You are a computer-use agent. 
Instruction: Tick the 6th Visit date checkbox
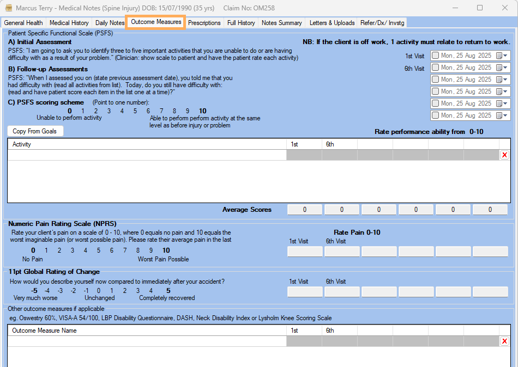tap(435, 68)
